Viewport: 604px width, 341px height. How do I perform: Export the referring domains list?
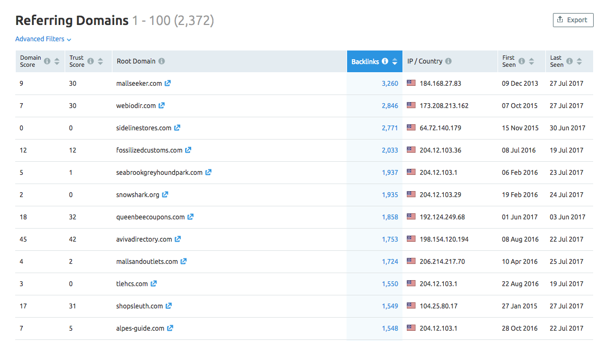[573, 20]
